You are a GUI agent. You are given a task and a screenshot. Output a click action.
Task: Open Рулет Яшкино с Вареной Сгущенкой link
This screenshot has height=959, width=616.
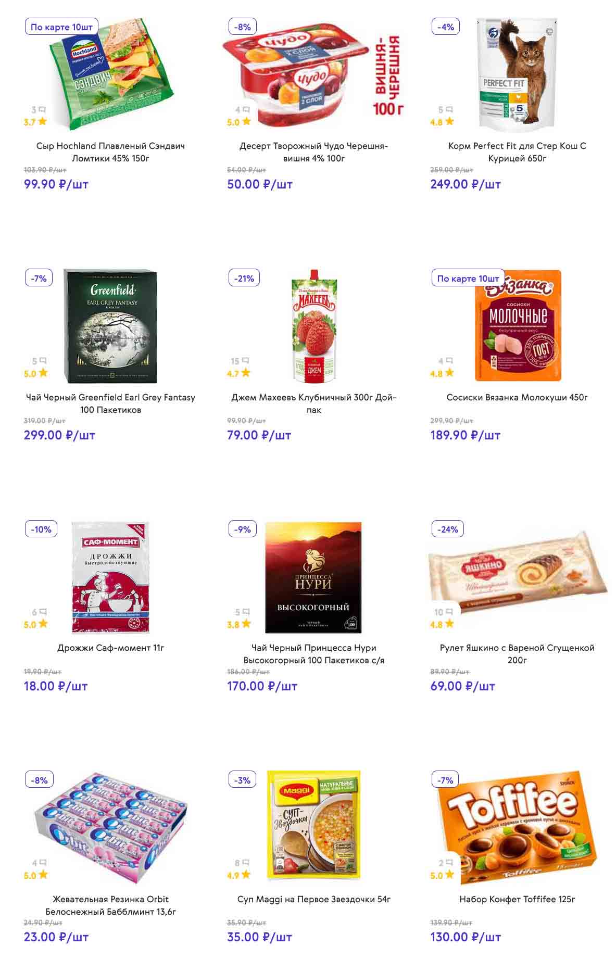[x=517, y=654]
